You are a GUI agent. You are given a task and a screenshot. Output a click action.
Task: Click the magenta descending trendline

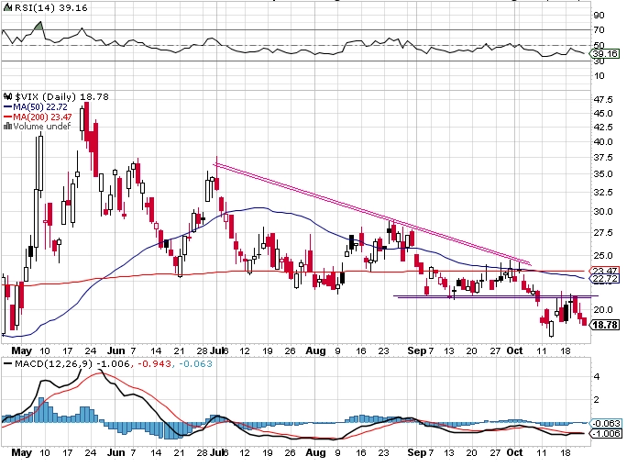(x=373, y=215)
